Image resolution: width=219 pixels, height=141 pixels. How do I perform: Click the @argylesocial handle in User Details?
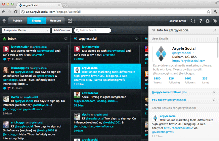[x=183, y=53]
